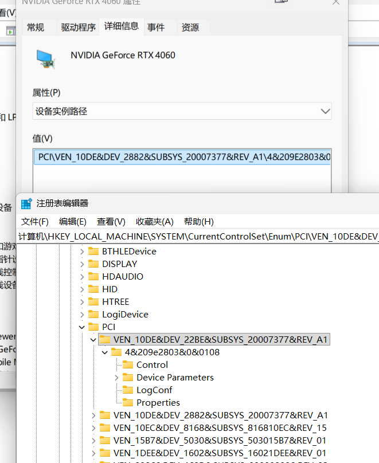Screen dimensions: 379x463
Task: Select the 4&209e2803&0&0108 key label
Action: tap(172, 352)
